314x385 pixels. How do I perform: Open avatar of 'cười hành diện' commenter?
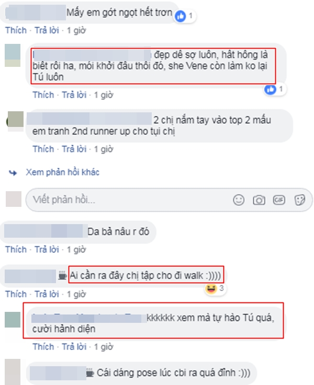pos(13,320)
